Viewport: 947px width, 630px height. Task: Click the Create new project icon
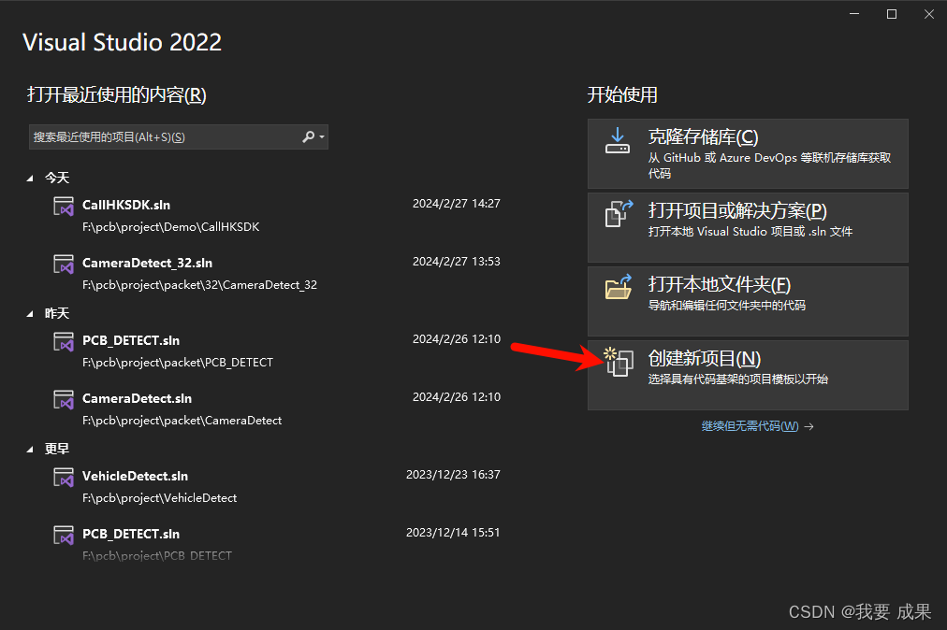[618, 362]
